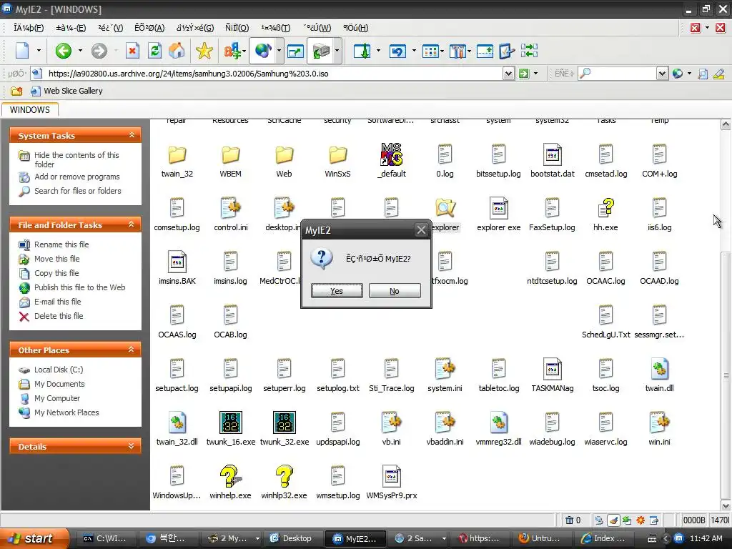Screen dimensions: 732x549
Task: Click orange gear icon in status bar
Action: point(640,520)
